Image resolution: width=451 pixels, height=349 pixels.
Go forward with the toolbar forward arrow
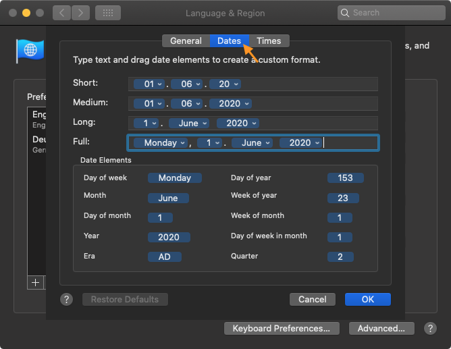(x=80, y=13)
